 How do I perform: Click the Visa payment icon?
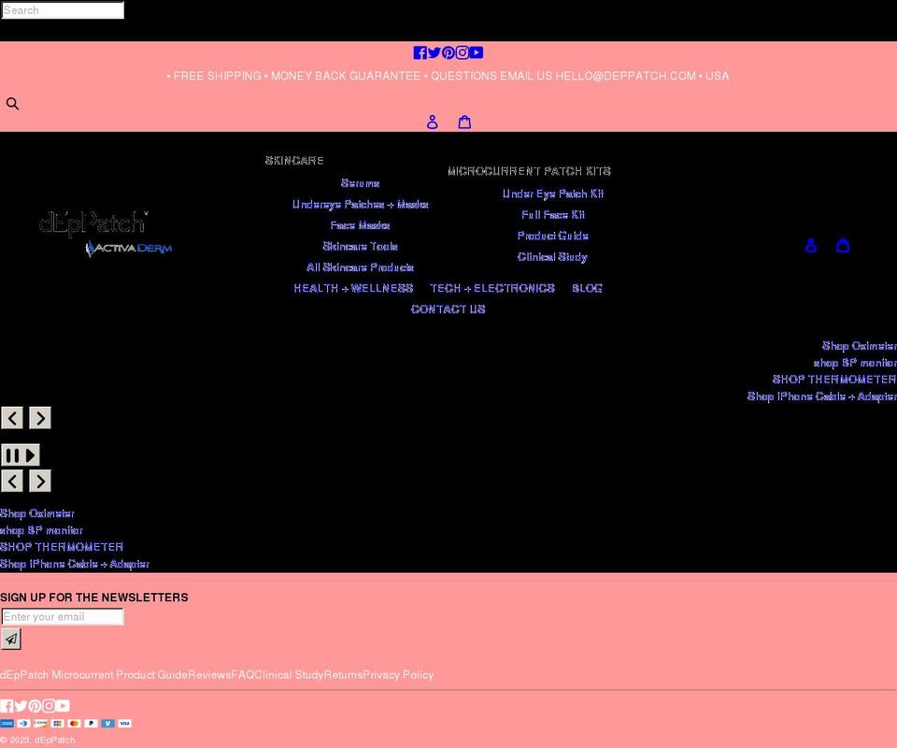124,724
